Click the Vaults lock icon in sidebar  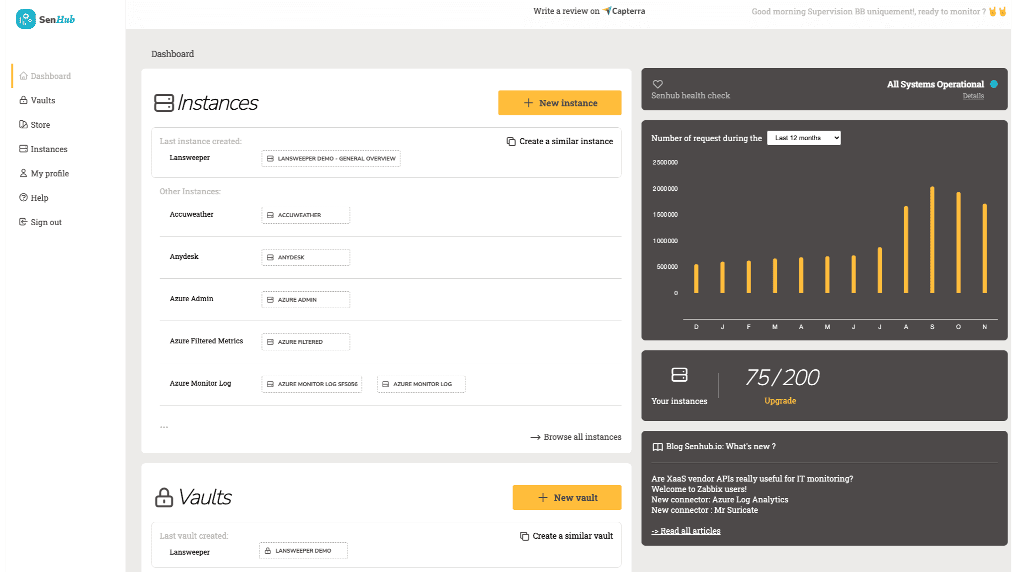[x=23, y=100]
